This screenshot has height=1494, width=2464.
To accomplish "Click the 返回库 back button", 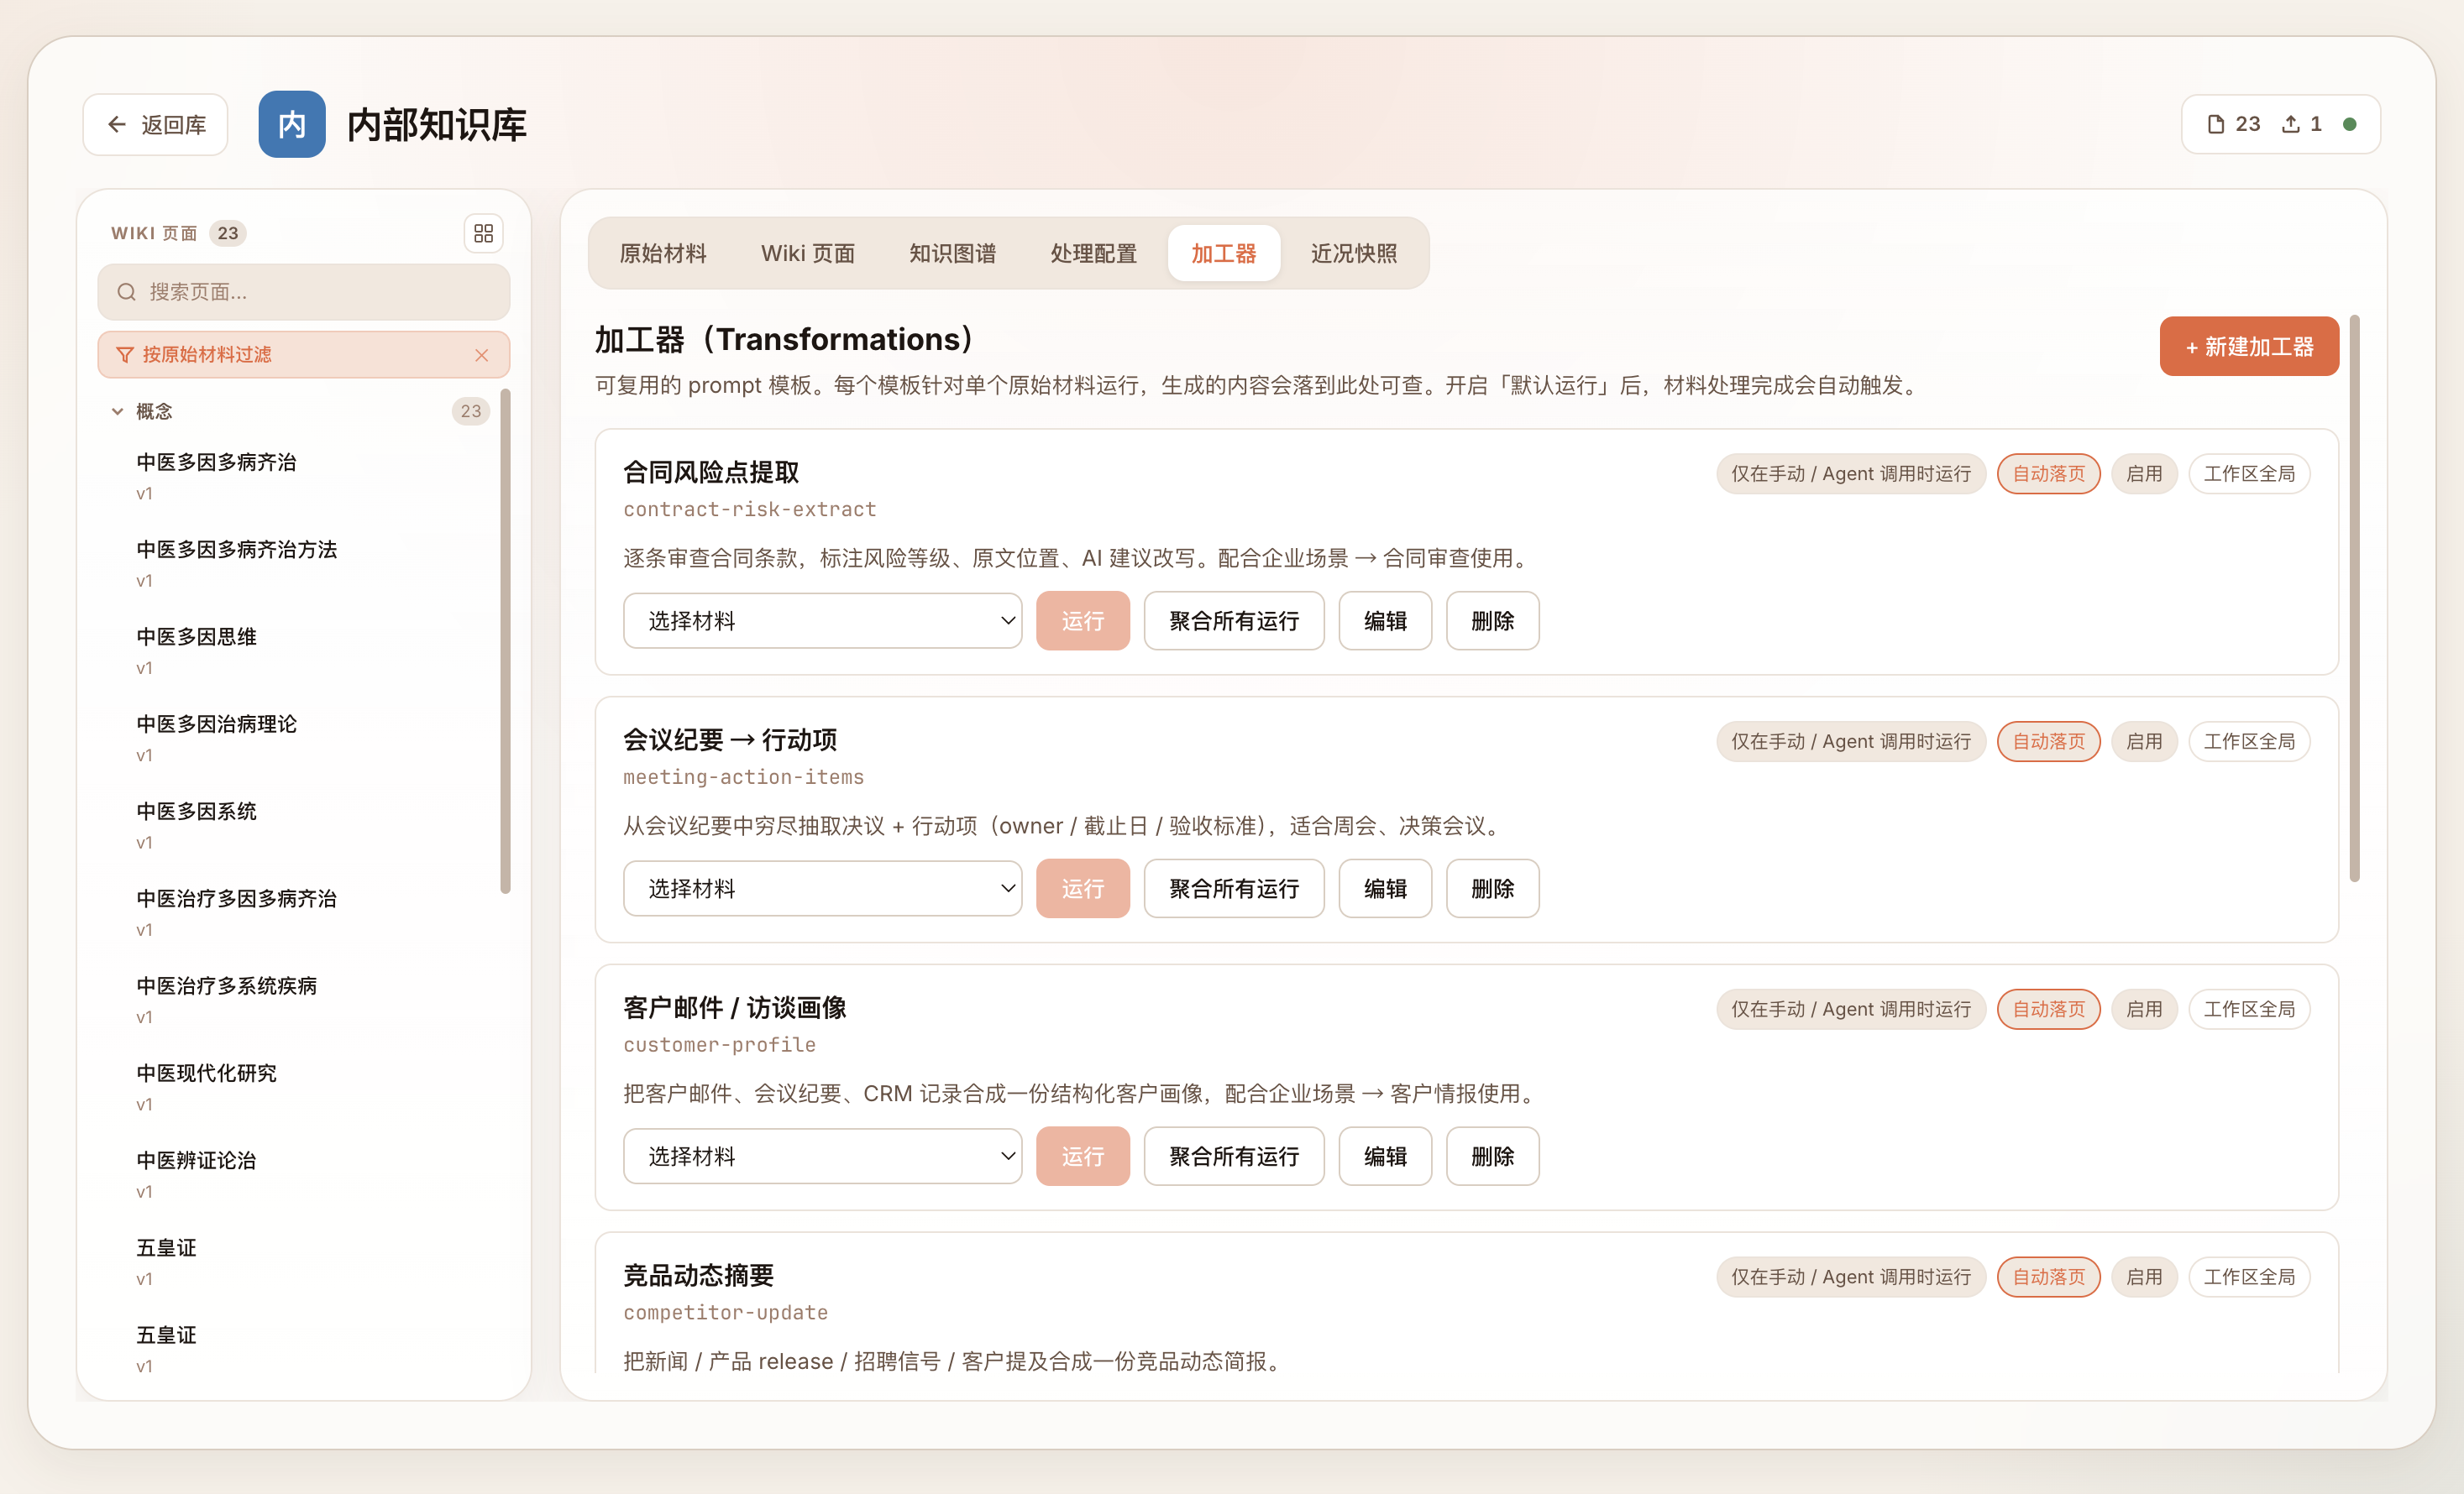I will pos(155,124).
